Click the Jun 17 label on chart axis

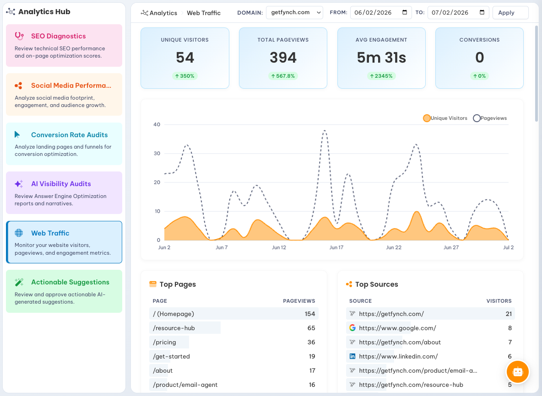click(x=336, y=247)
